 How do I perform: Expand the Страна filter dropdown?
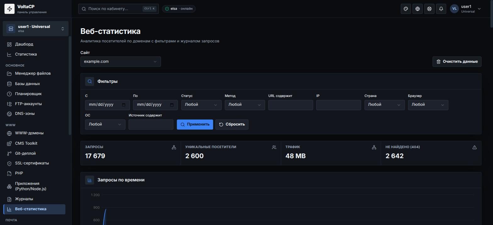click(385, 105)
